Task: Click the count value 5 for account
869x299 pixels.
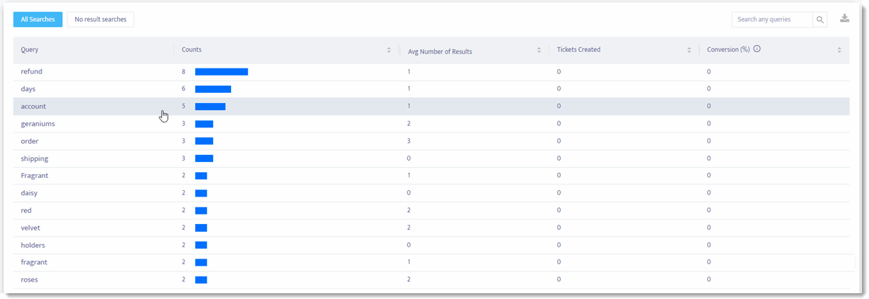Action: [x=184, y=106]
